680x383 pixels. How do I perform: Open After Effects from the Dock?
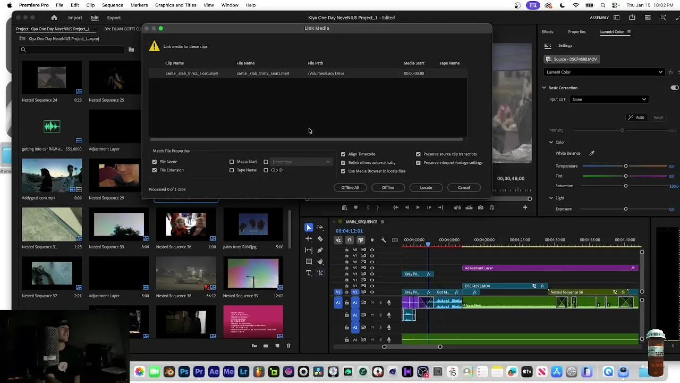[214, 372]
